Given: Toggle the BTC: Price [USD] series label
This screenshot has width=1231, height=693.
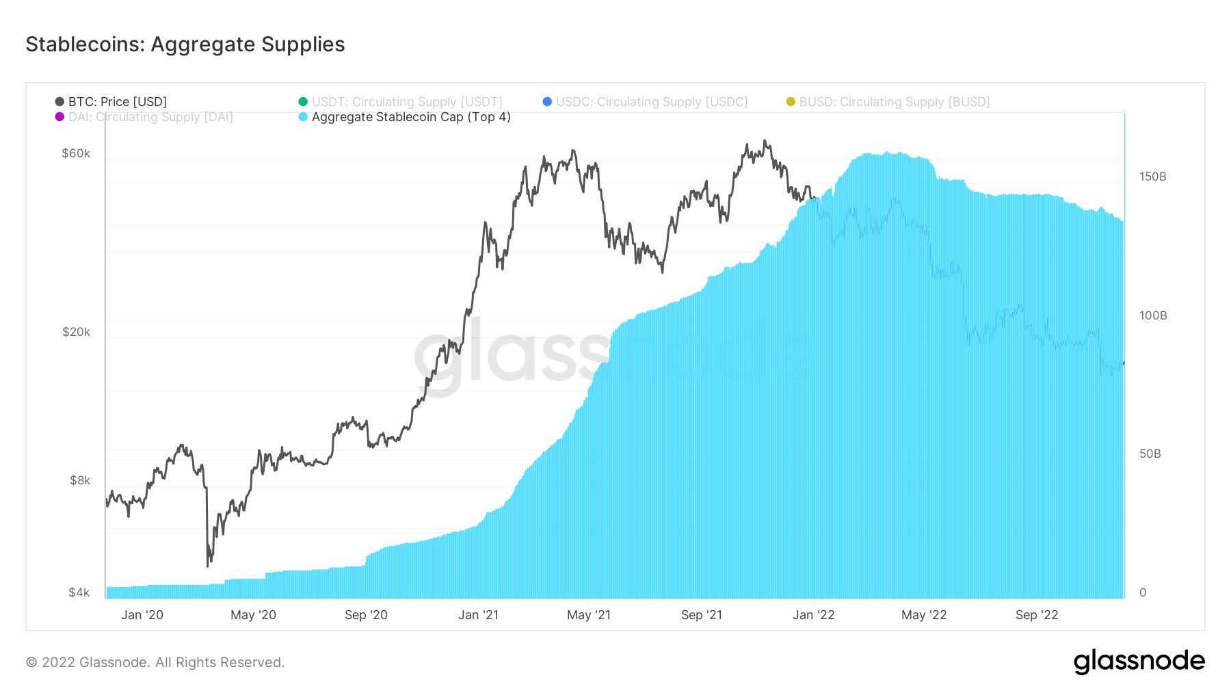Looking at the screenshot, I should pos(117,102).
